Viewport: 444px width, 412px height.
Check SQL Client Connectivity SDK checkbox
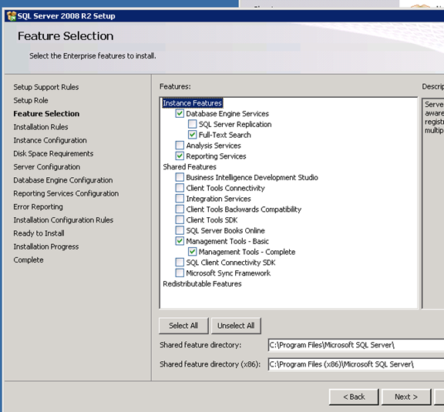point(180,263)
